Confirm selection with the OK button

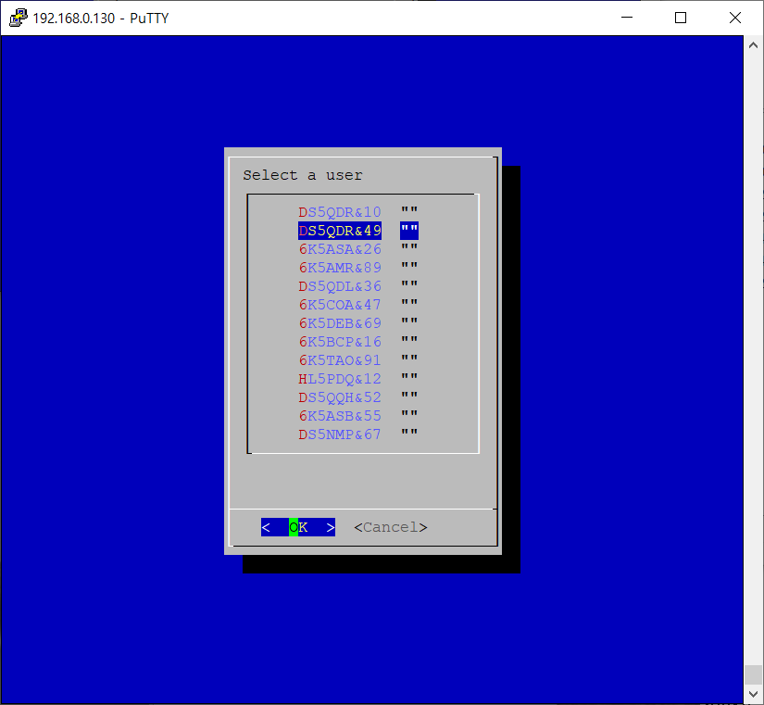click(297, 527)
